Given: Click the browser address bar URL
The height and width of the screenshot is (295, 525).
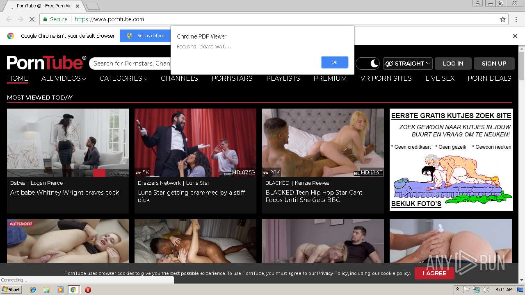Looking at the screenshot, I should pyautogui.click(x=109, y=19).
